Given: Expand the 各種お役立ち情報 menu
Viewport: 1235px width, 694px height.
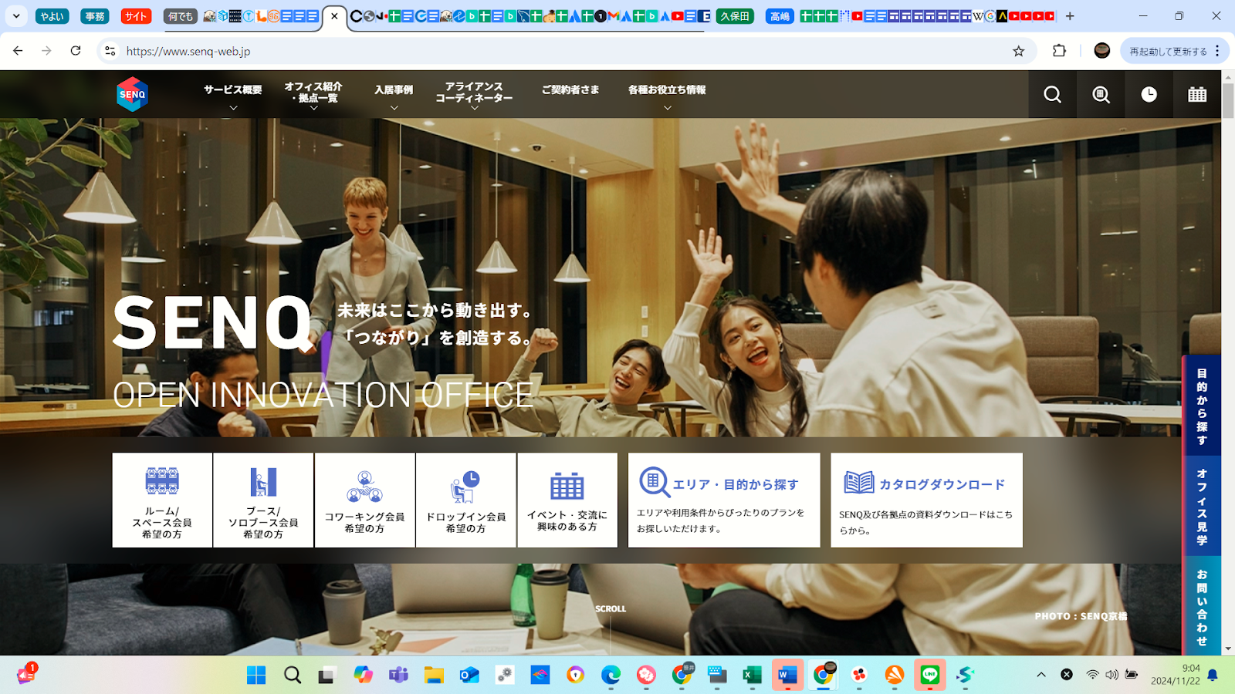Looking at the screenshot, I should point(667,94).
